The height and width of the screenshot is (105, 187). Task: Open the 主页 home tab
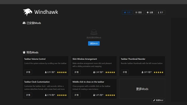[x=127, y=12]
